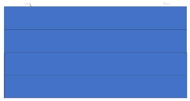Click the bottom-left corner of the last rectangle
The height and width of the screenshot is (101, 190).
pos(4,98)
